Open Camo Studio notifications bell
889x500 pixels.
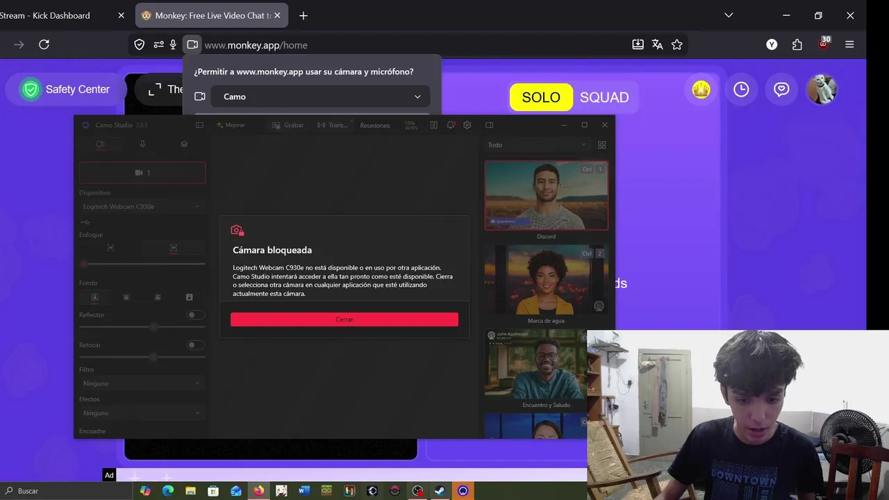[x=451, y=125]
